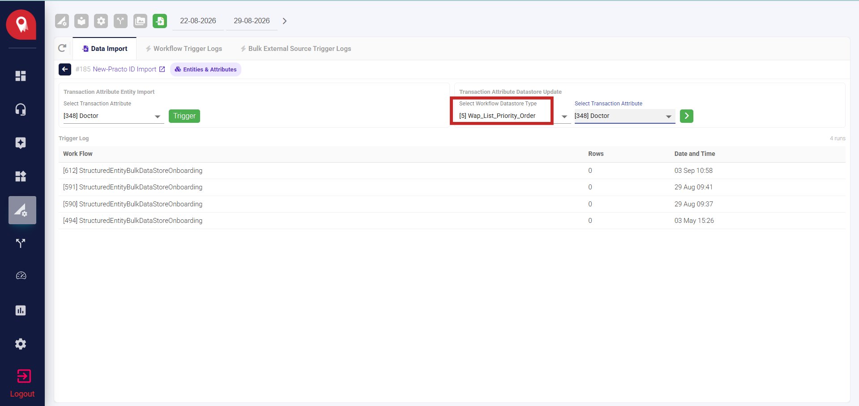This screenshot has width=859, height=406.
Task: Click the Date and Time column header
Action: (x=695, y=154)
